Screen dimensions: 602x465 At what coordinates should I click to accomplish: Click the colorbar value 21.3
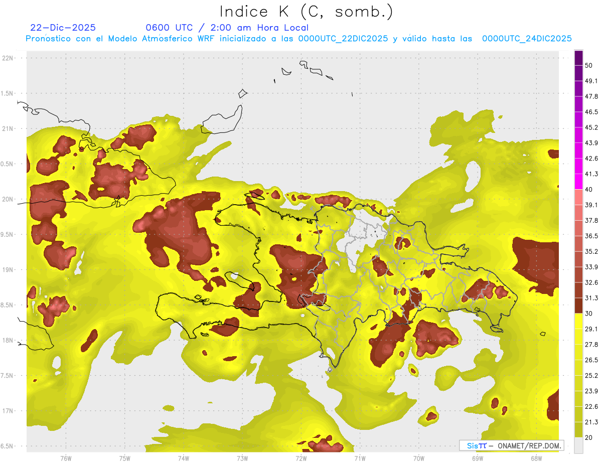(x=591, y=422)
